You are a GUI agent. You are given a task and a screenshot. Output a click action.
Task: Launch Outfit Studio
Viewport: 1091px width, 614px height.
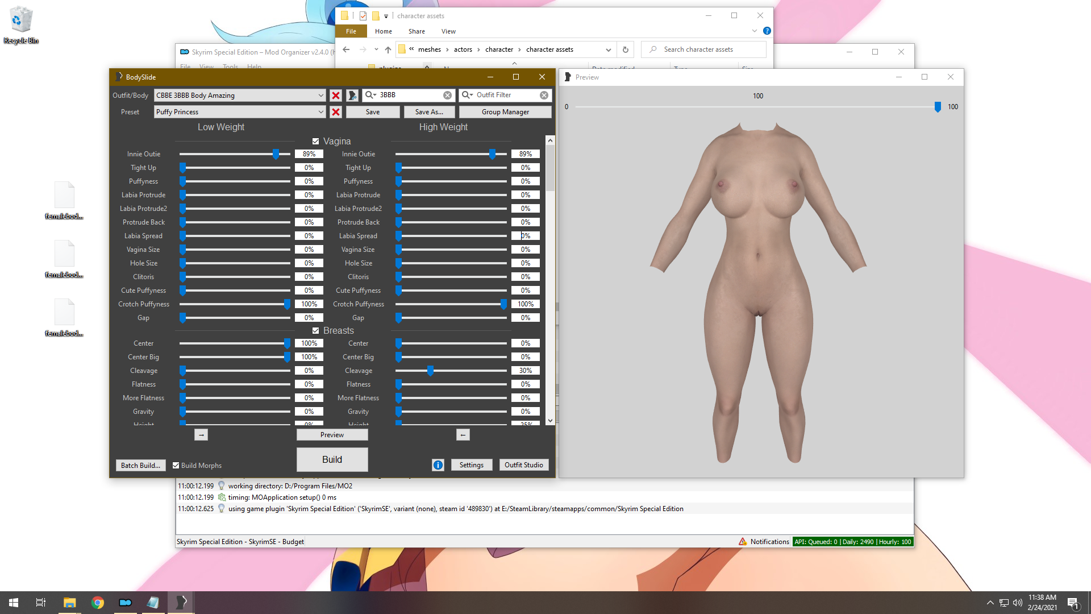523,465
